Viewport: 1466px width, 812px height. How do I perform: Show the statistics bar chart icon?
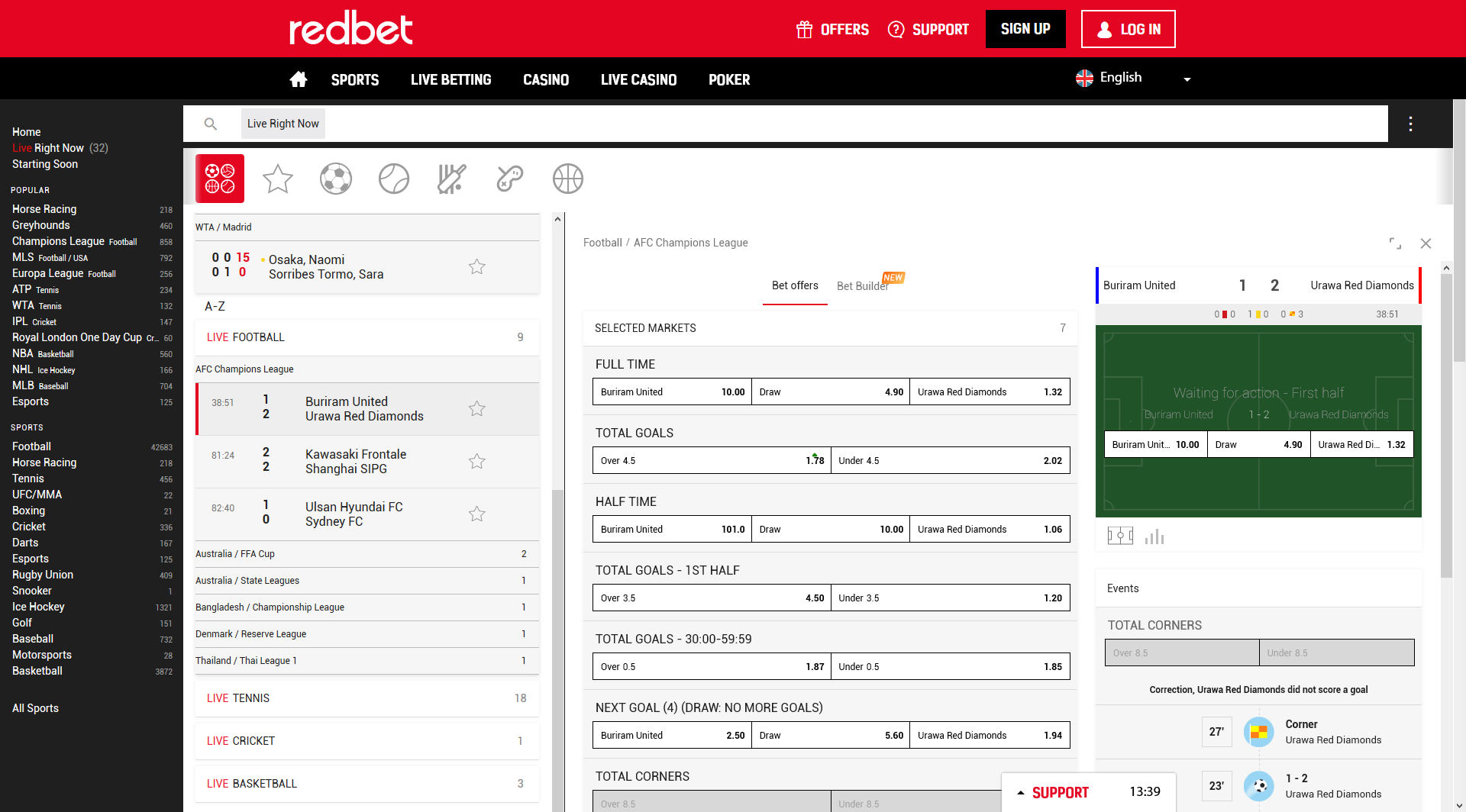pyautogui.click(x=1154, y=536)
